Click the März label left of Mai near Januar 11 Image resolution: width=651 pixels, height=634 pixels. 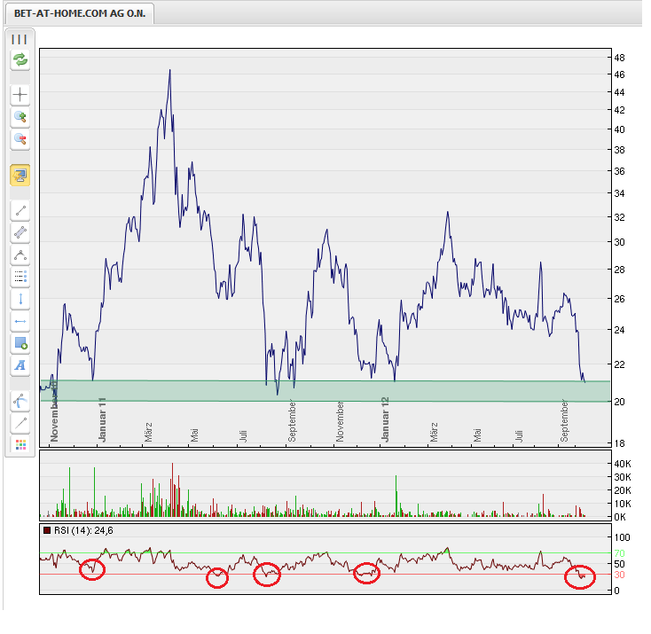click(148, 432)
